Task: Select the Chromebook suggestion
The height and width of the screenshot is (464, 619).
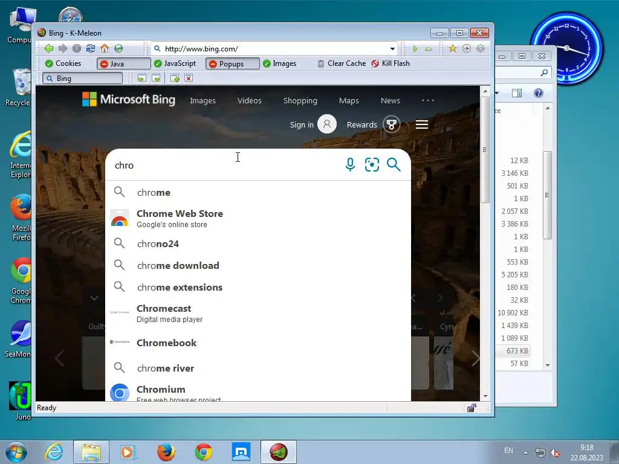Action: (x=258, y=343)
